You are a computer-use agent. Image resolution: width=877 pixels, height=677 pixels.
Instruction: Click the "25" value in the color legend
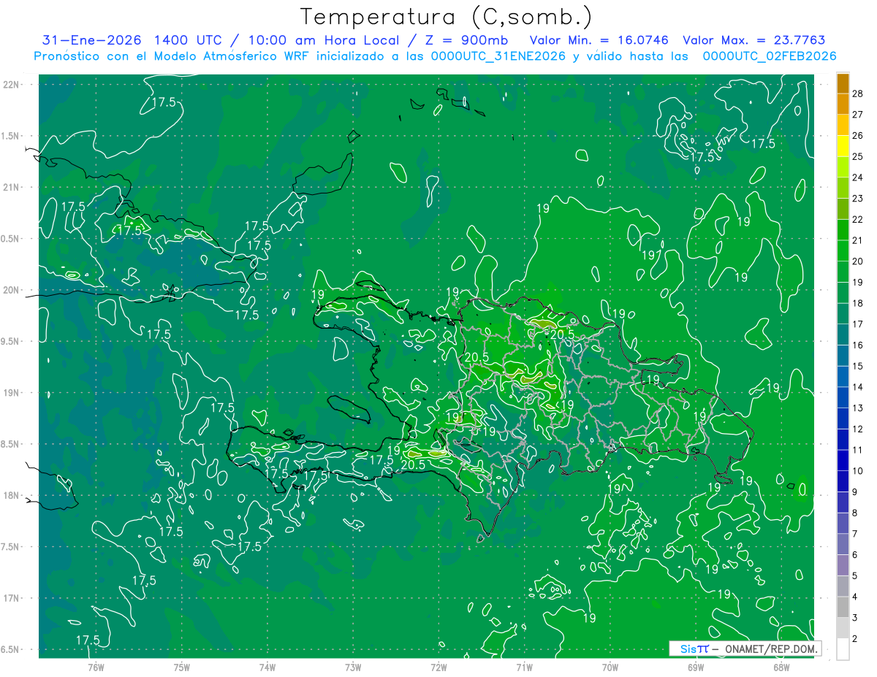[x=857, y=156]
